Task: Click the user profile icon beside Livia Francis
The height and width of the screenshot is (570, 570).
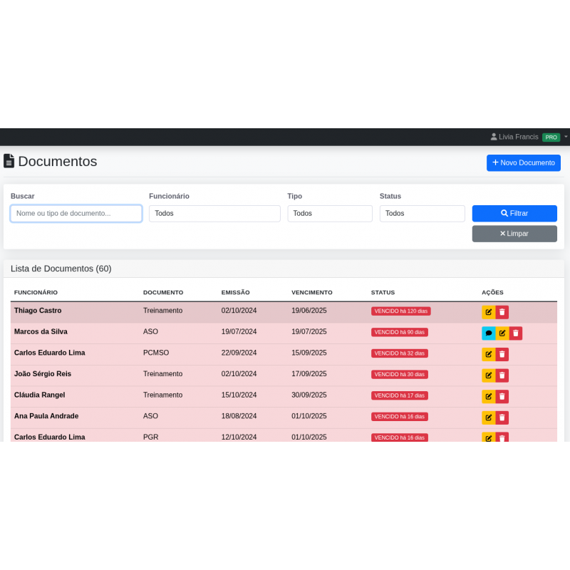Action: 494,137
